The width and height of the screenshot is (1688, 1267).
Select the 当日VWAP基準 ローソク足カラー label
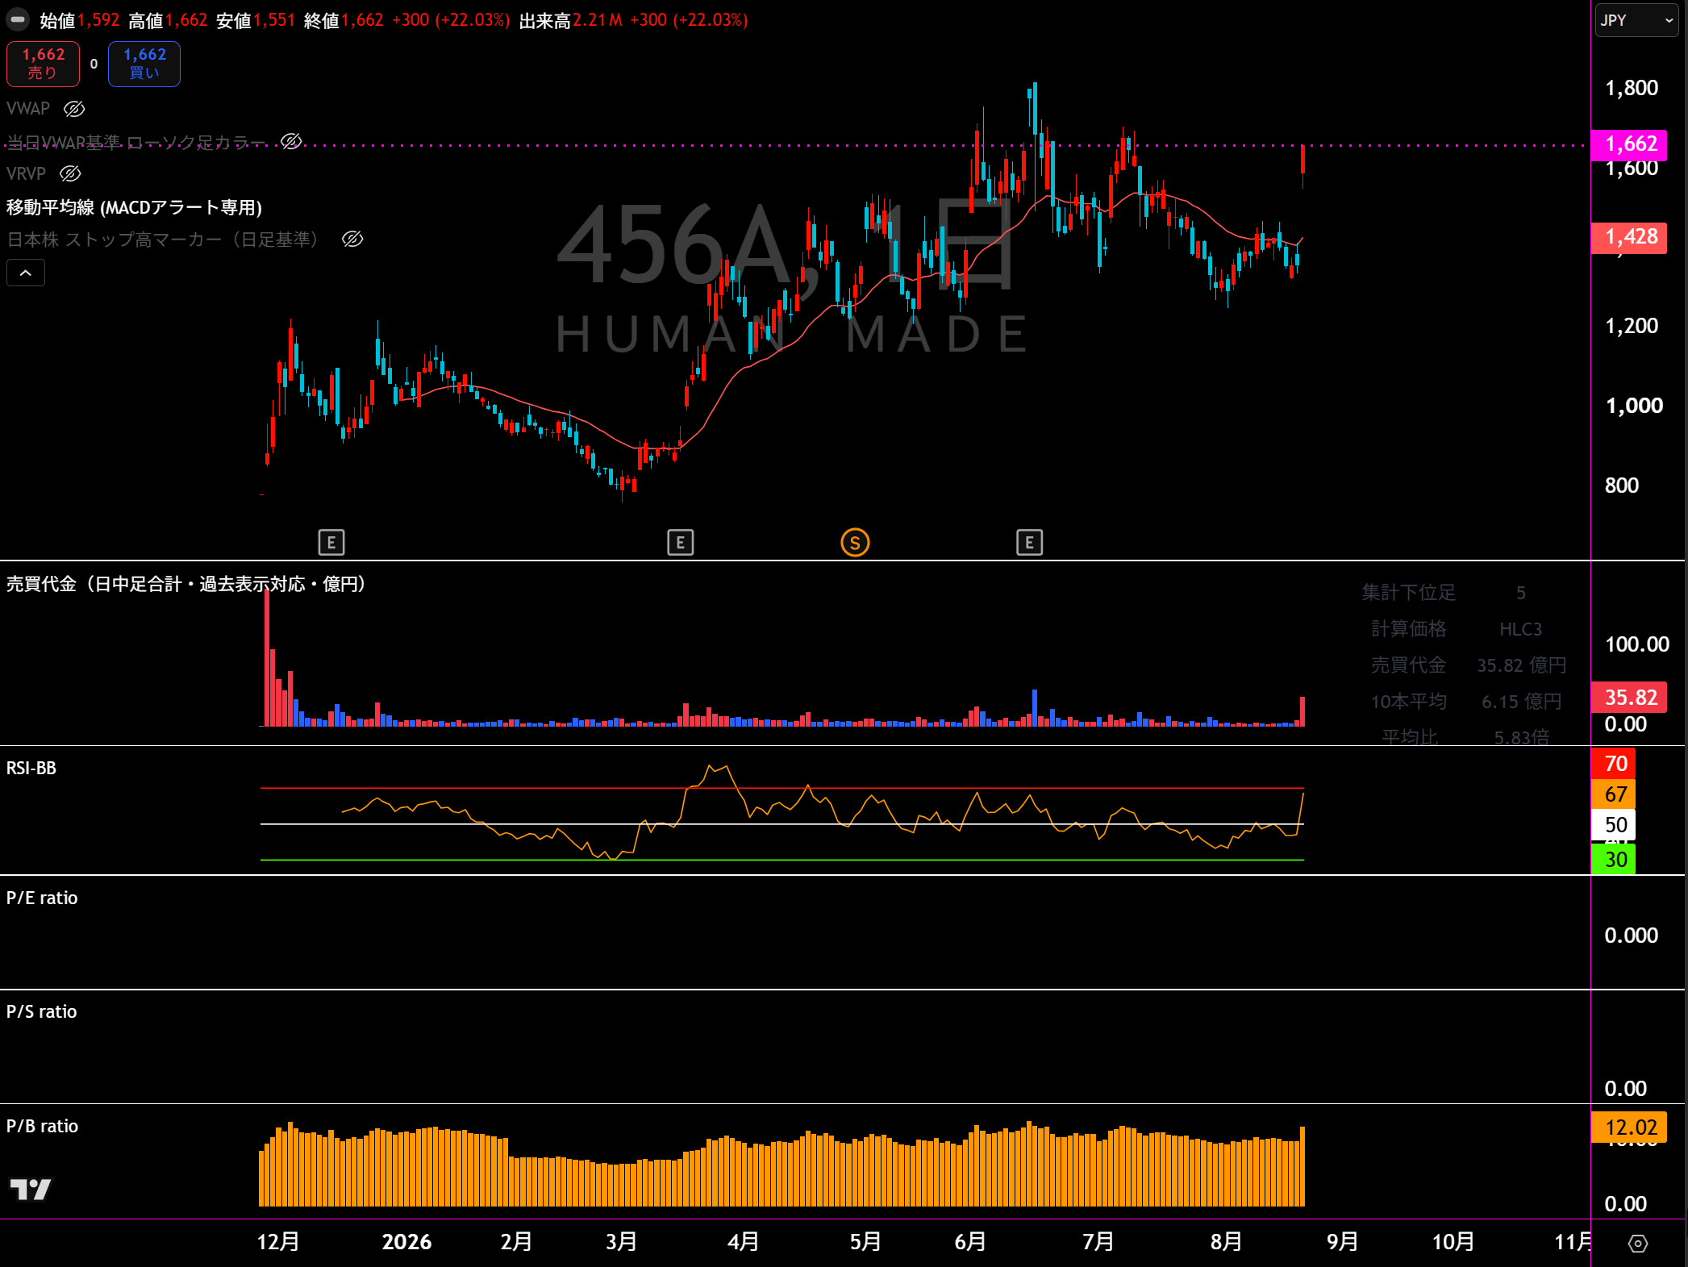pyautogui.click(x=136, y=142)
